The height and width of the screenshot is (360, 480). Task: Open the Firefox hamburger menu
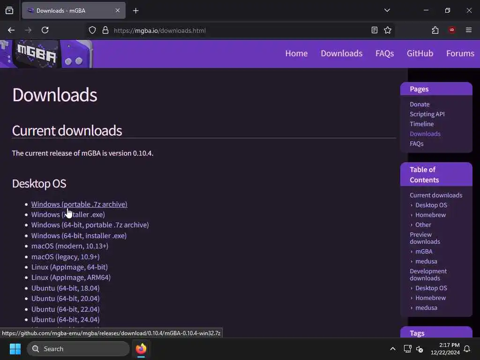point(469,30)
